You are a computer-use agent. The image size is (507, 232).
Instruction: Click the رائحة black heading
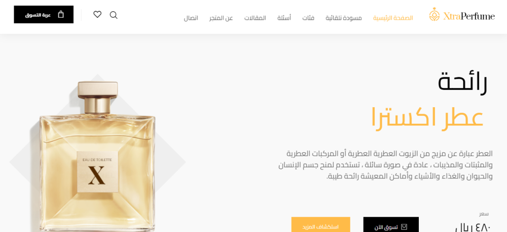click(462, 83)
